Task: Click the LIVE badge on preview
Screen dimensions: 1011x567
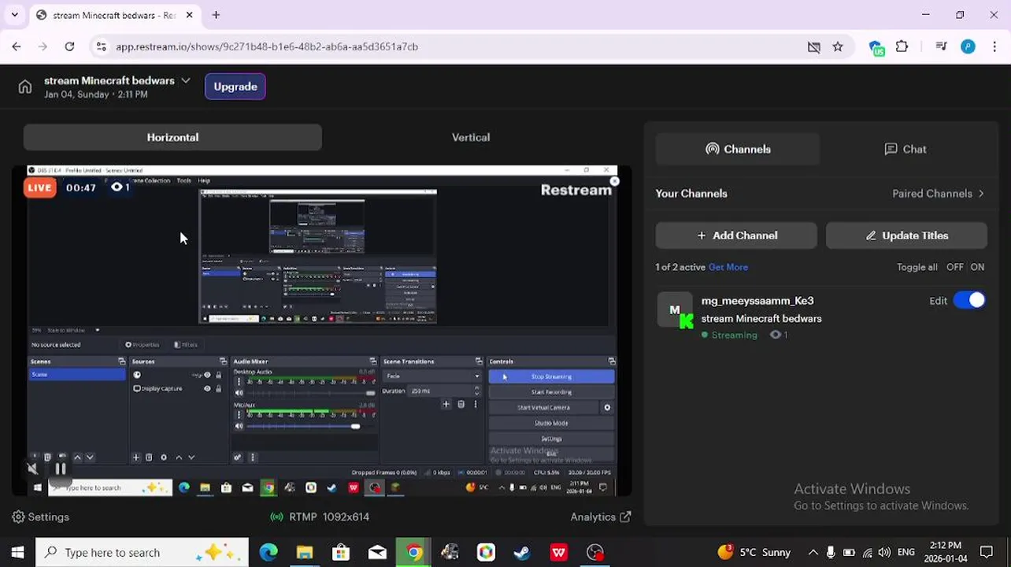Action: click(39, 187)
